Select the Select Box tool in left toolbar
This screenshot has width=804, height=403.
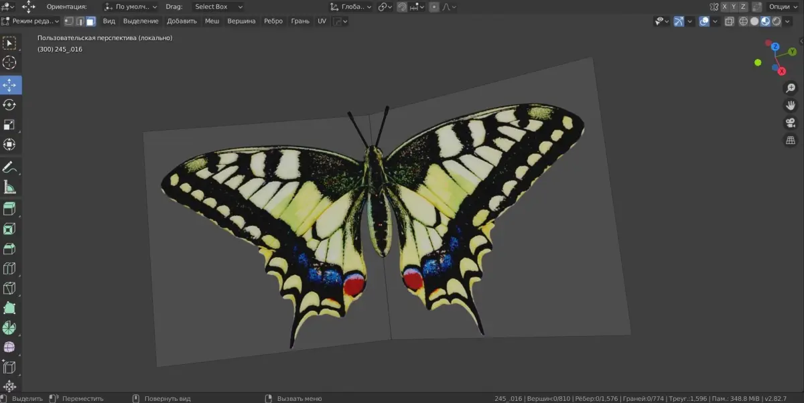(x=10, y=44)
